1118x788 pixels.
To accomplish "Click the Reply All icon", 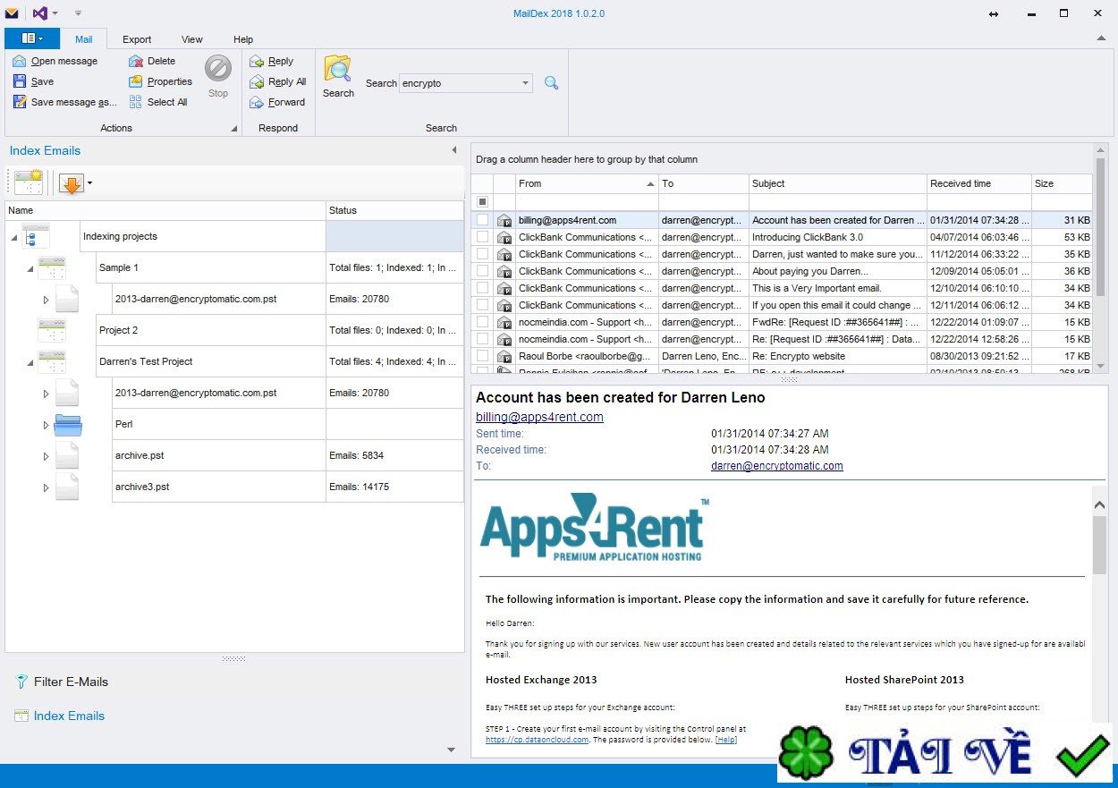I will [257, 81].
